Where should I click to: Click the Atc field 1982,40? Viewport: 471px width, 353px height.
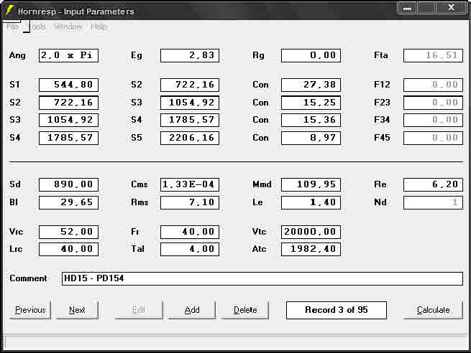point(311,249)
